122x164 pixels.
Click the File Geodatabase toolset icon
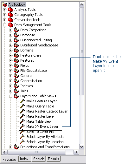click(x=16, y=71)
